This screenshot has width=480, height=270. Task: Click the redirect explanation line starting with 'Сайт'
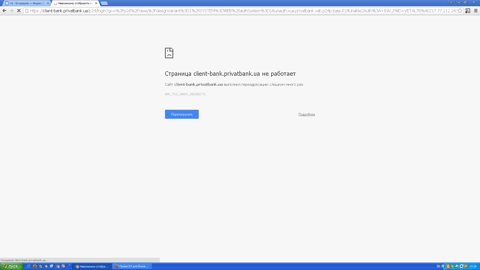pyautogui.click(x=234, y=84)
